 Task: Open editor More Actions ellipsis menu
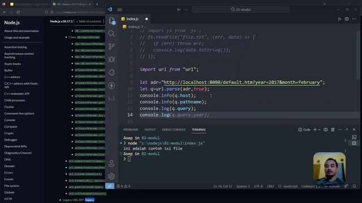coord(354,19)
